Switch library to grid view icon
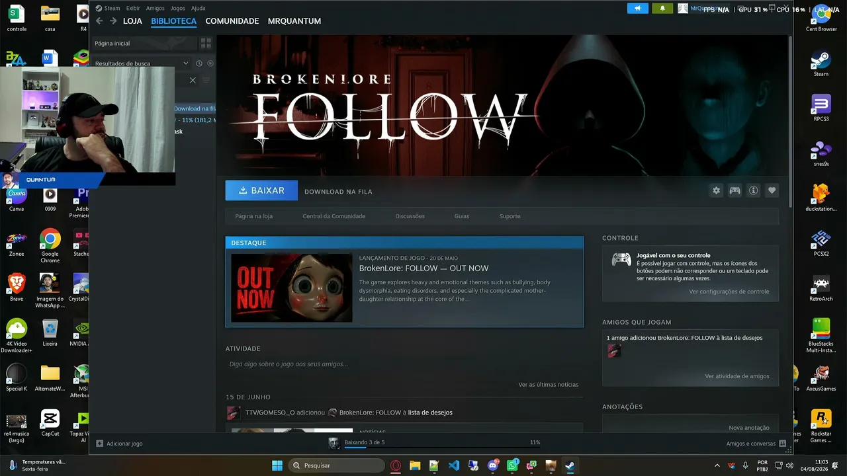This screenshot has width=847, height=476. click(206, 43)
